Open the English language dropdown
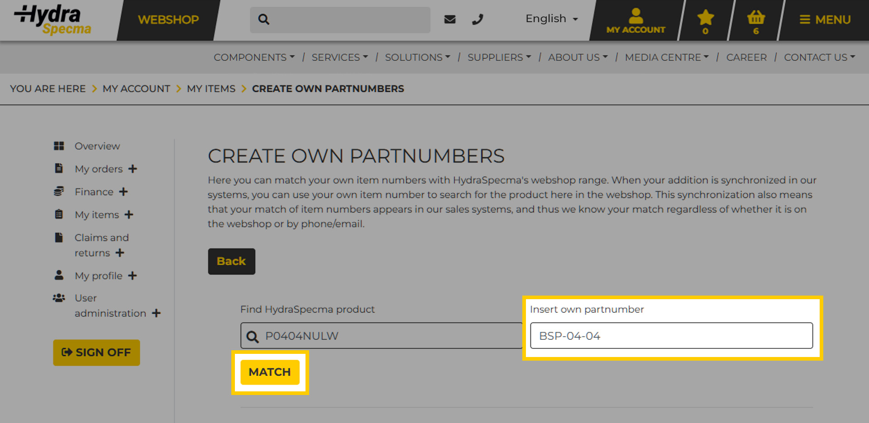 point(551,19)
